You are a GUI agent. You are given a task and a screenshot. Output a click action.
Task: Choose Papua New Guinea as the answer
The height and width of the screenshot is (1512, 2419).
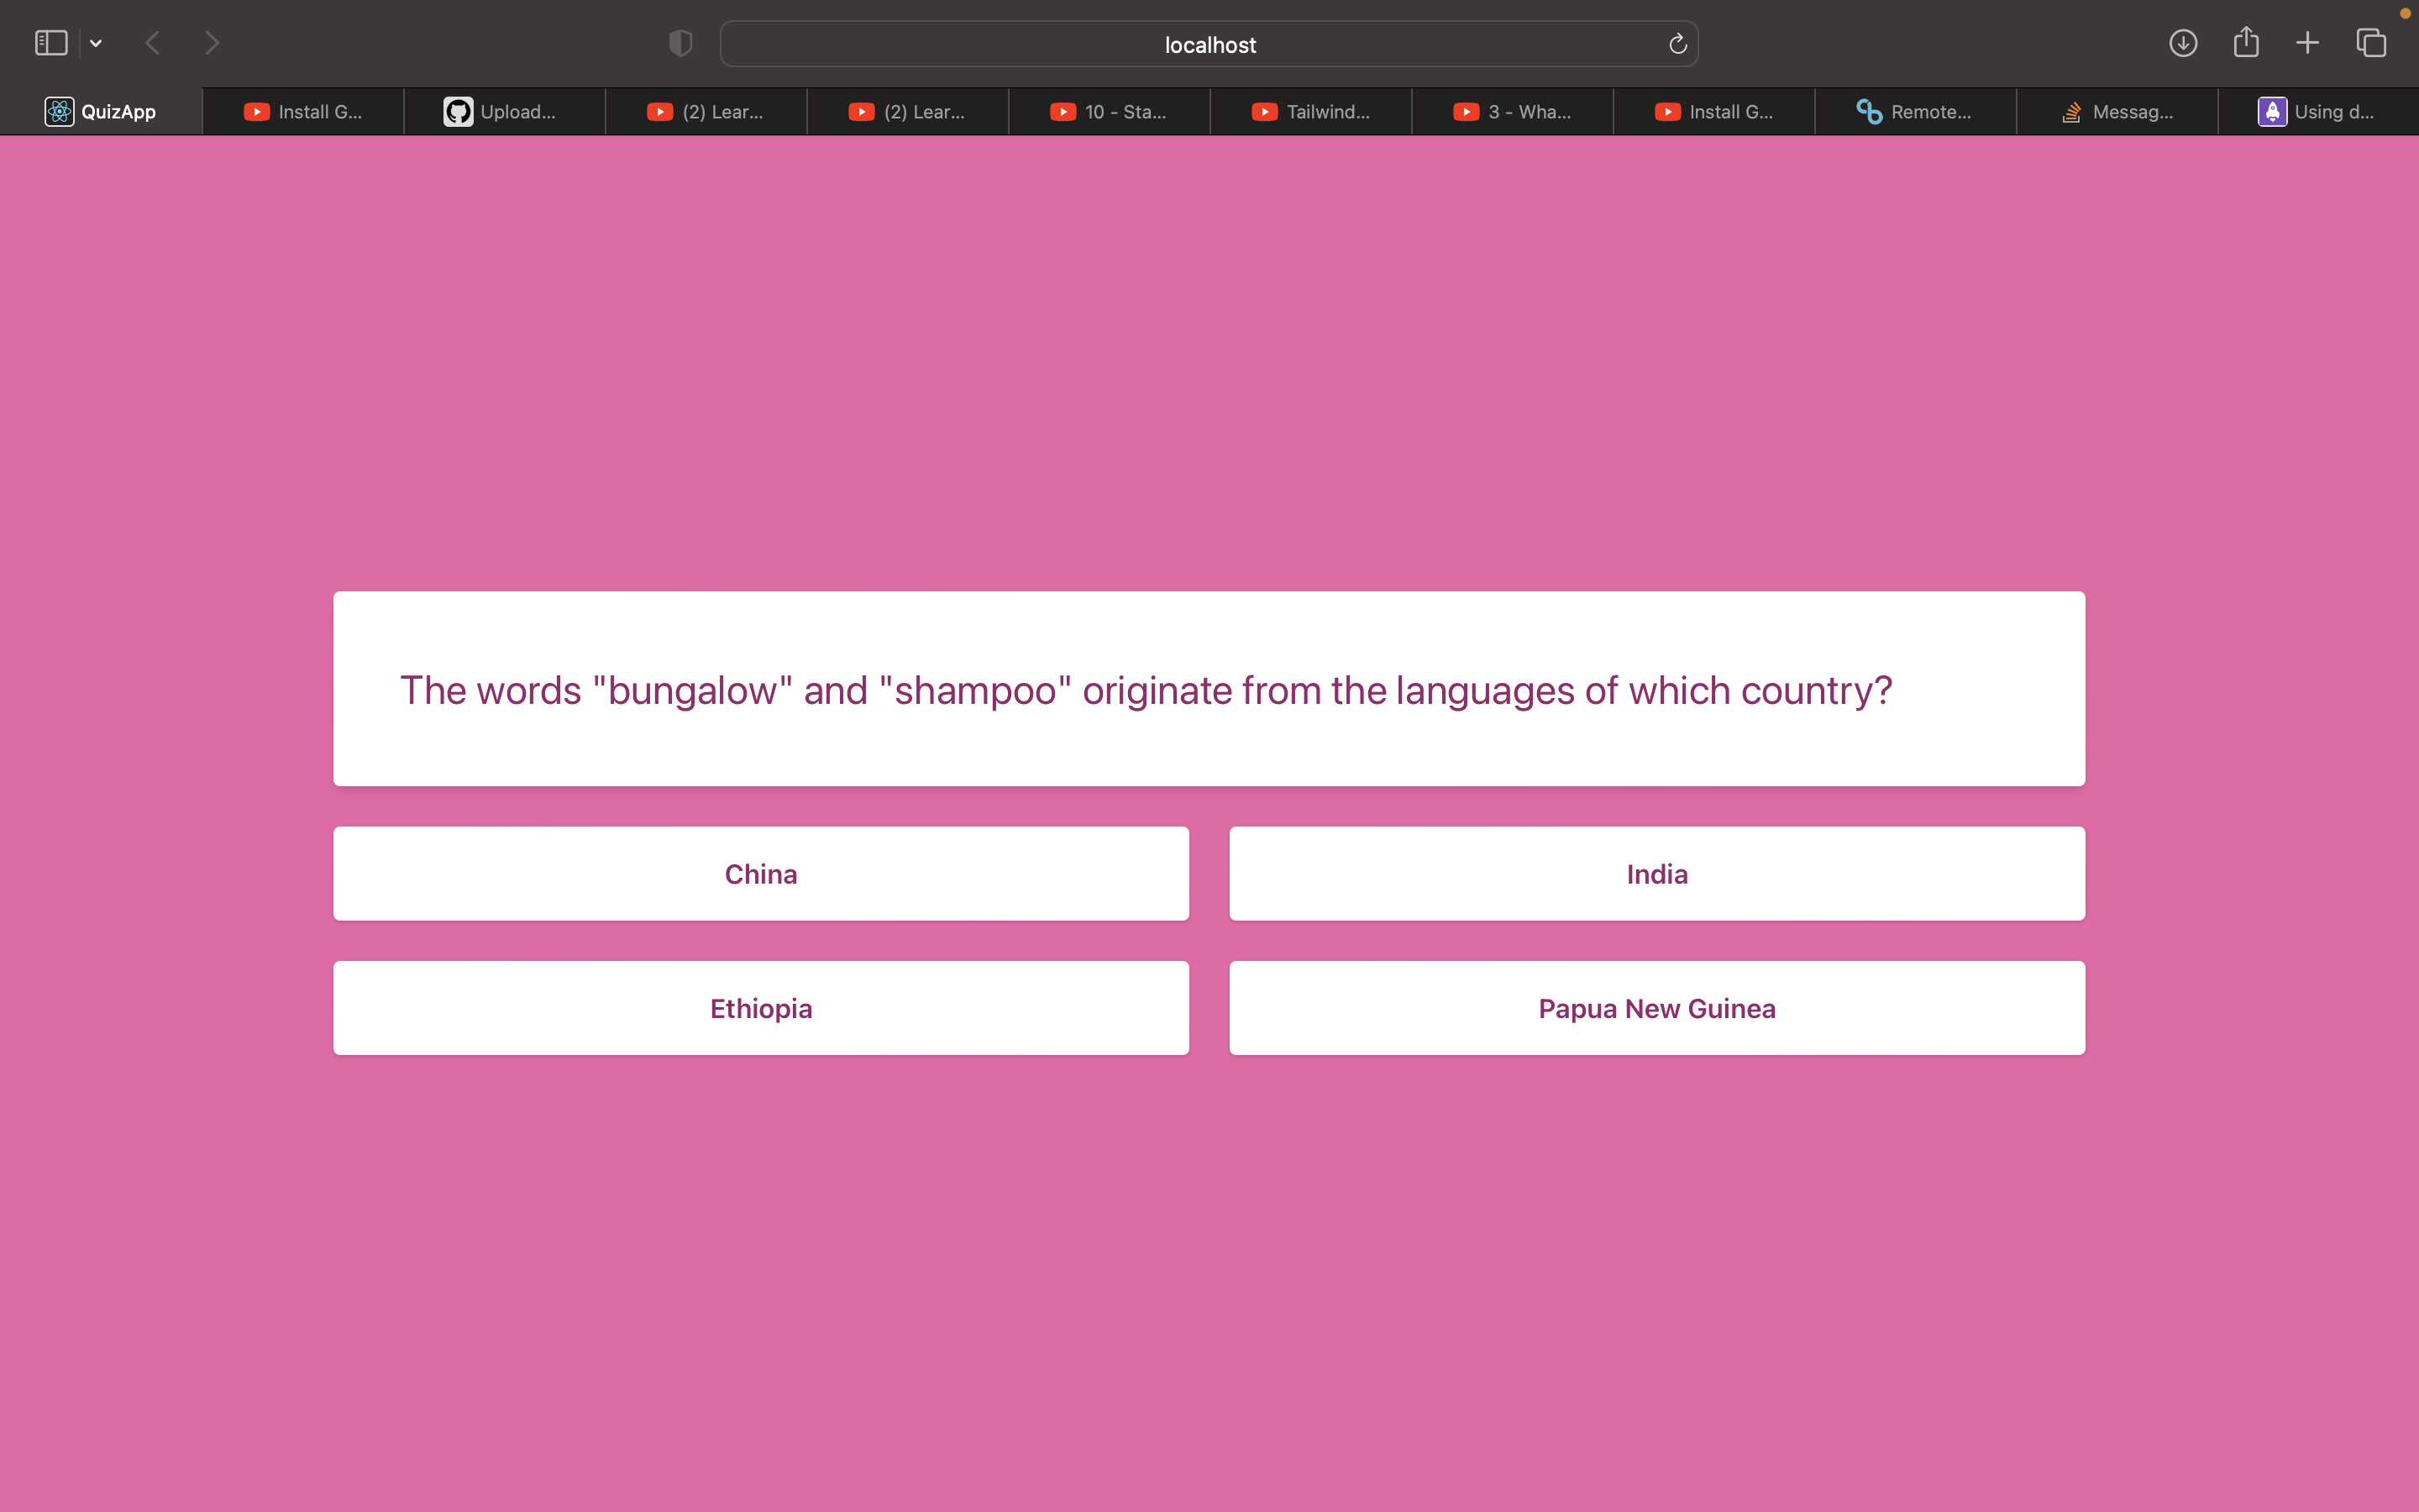(1656, 1007)
